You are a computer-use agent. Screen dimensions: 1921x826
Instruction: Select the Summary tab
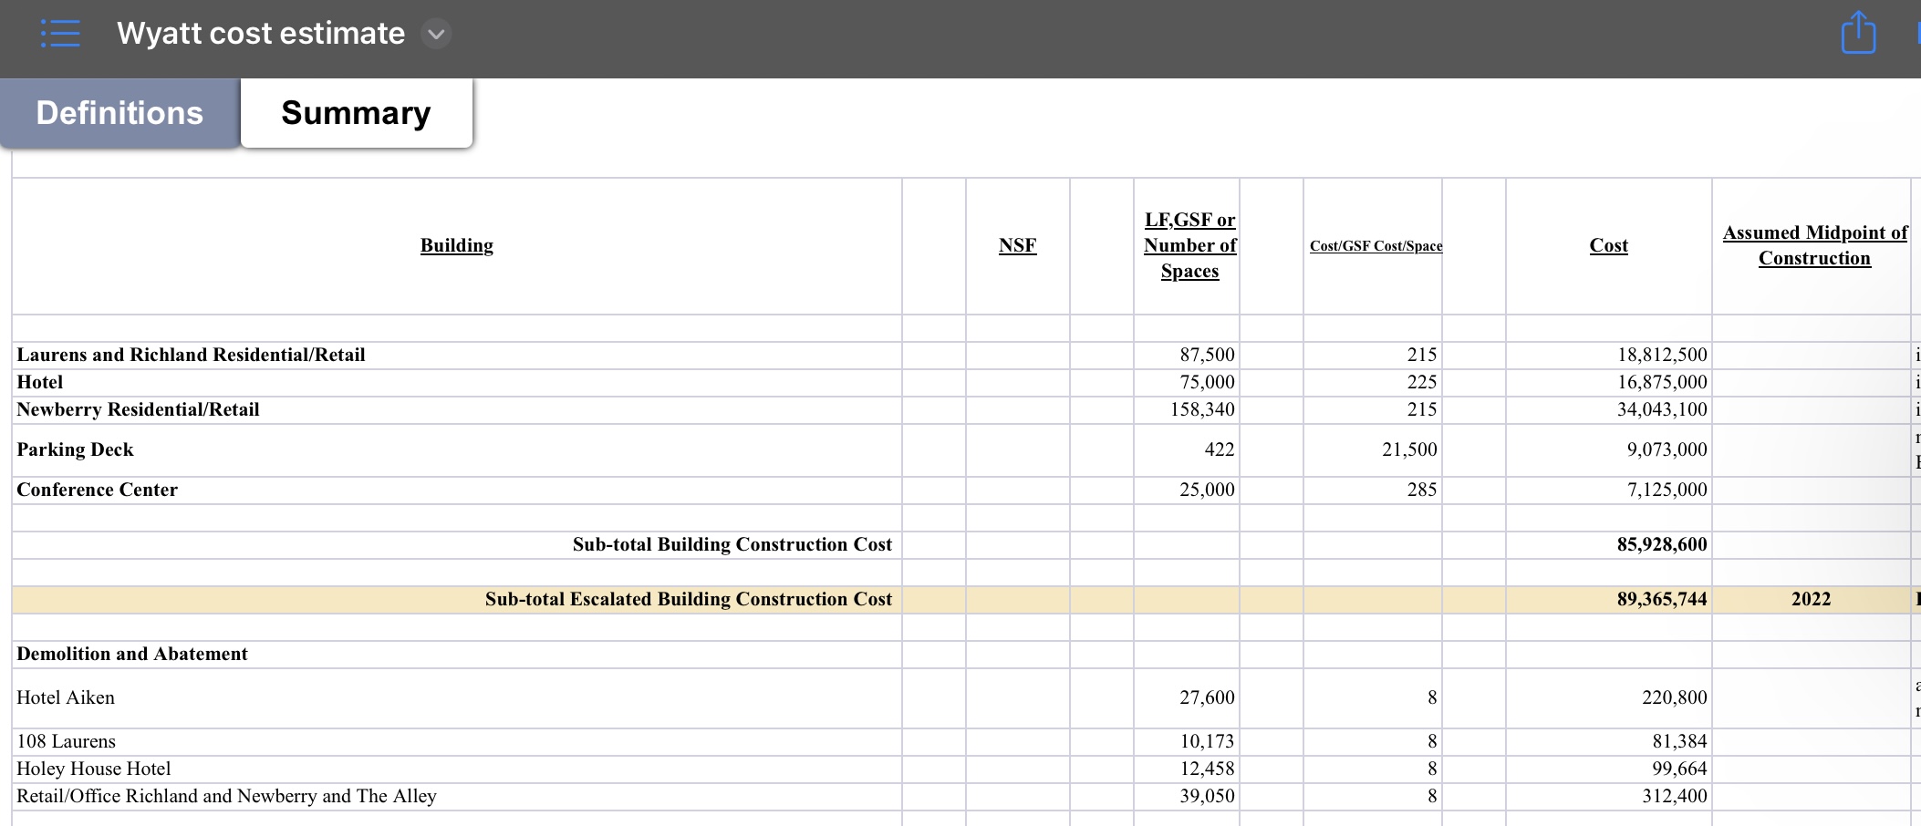(x=356, y=113)
